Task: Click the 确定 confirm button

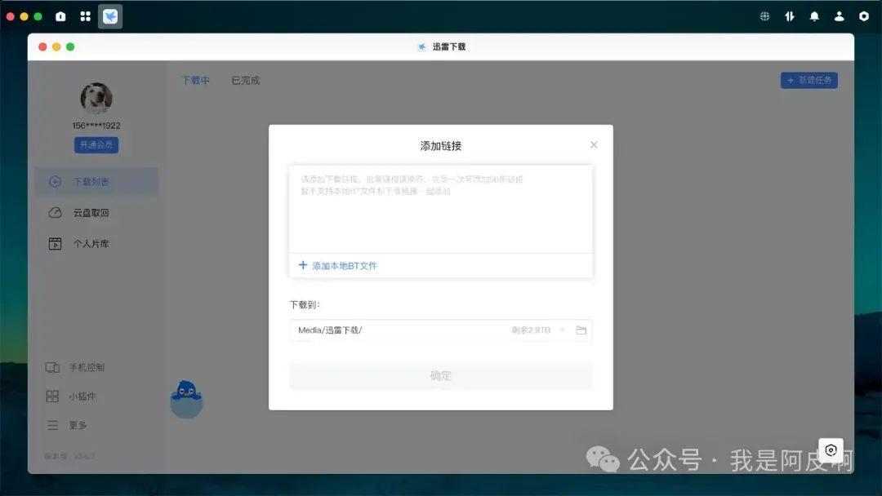Action: pos(440,376)
